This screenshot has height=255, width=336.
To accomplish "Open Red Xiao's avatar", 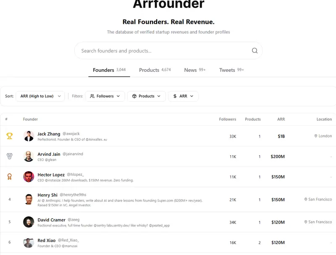I will click(x=29, y=242).
